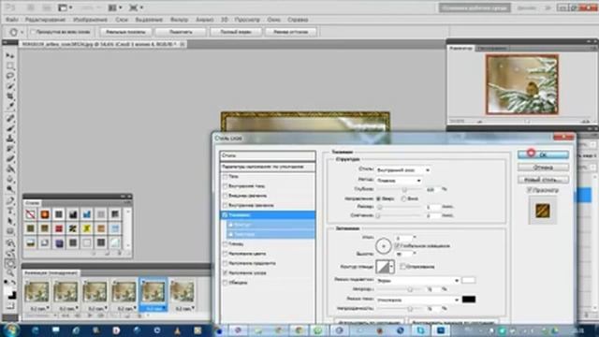Open the Arrange Documents dropdown in app bar
The width and height of the screenshot is (599, 337).
point(115,7)
